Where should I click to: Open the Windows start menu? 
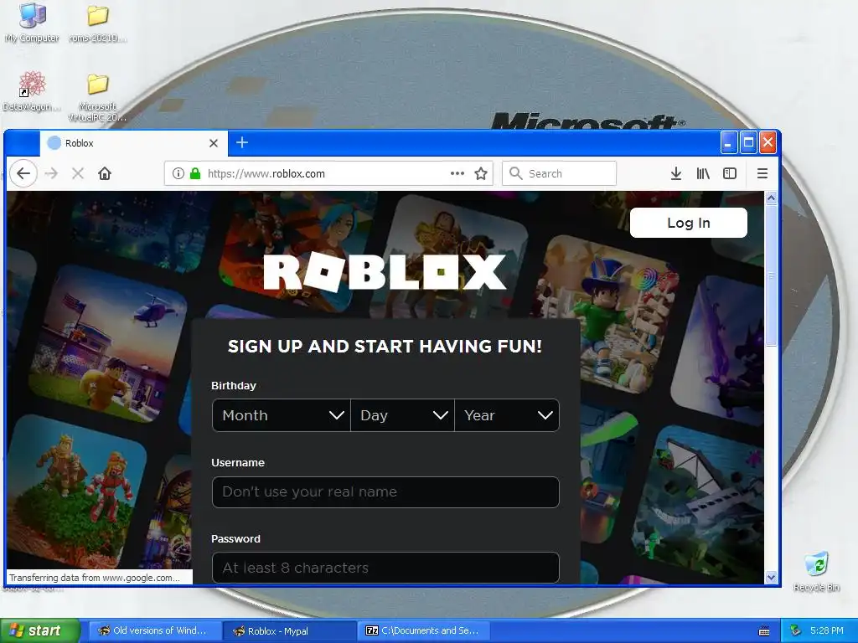click(40, 631)
